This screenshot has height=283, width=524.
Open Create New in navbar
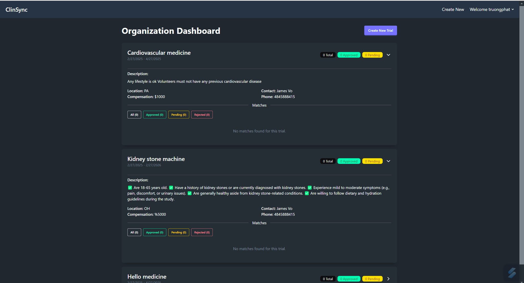point(453,9)
